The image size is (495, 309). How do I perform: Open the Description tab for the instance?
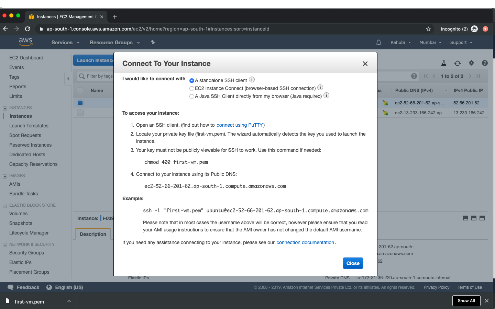92,234
